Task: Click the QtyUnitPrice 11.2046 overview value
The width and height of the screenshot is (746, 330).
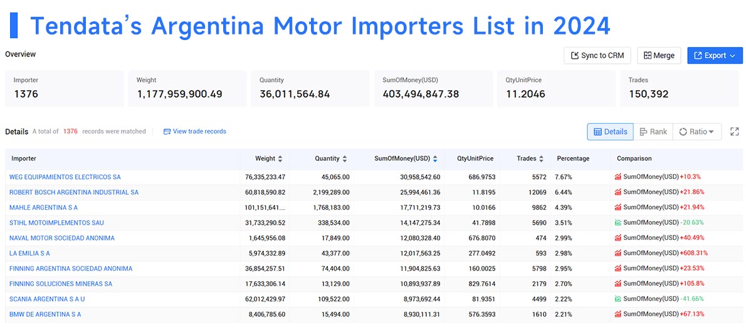Action: [526, 94]
